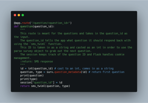Image resolution: width=148 pixels, height=103 pixels.
Task: Click the @app.route decorator line
Action: tap(43, 23)
